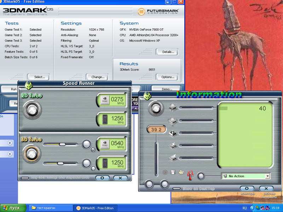The image size is (283, 212).
Task: Click the 'Run' button in 3DMark05
Action: [x=10, y=89]
